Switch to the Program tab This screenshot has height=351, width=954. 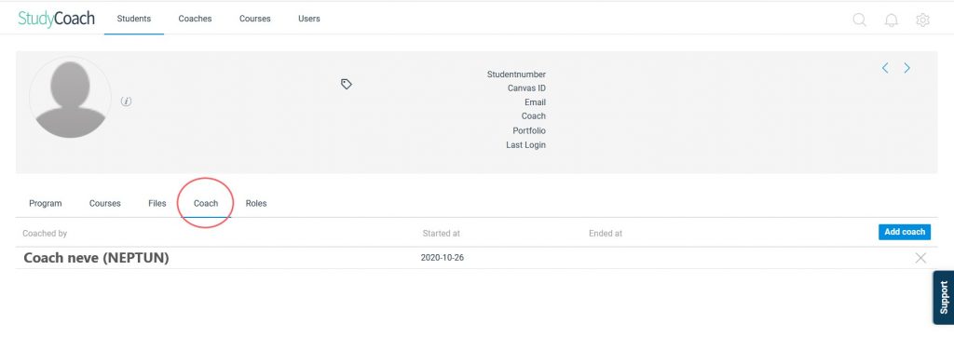coord(46,203)
